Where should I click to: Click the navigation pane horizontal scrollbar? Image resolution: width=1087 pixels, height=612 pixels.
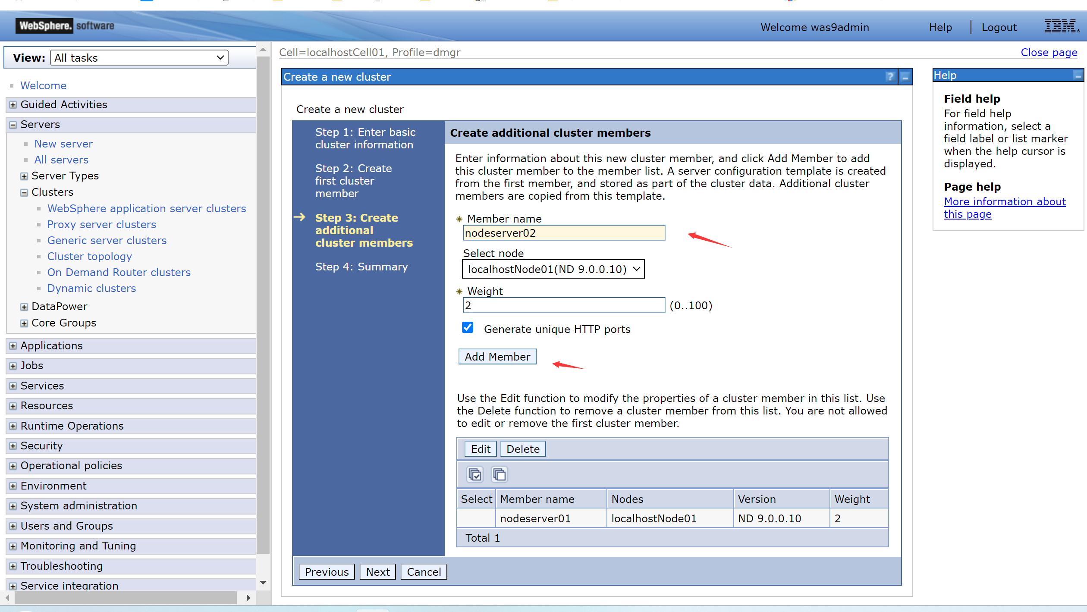[126, 598]
